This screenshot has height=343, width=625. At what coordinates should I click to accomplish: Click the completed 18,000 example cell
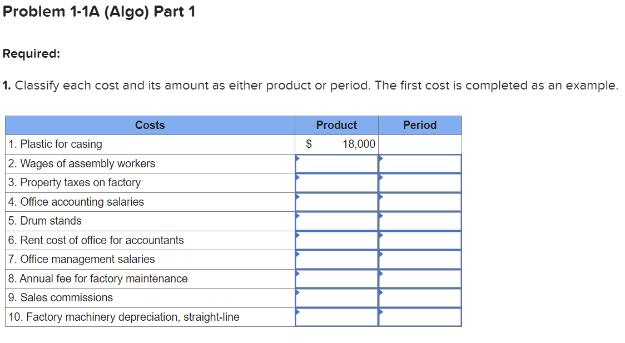pyautogui.click(x=336, y=144)
